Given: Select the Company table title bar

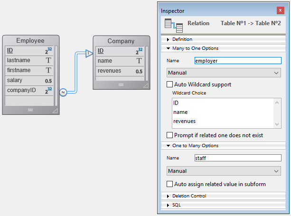Looking at the screenshot, I should 121,41.
